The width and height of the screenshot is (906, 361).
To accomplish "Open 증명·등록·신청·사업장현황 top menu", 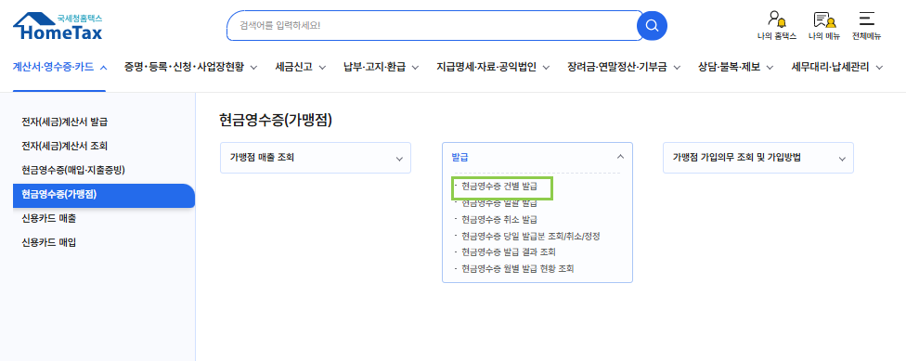I will 191,67.
